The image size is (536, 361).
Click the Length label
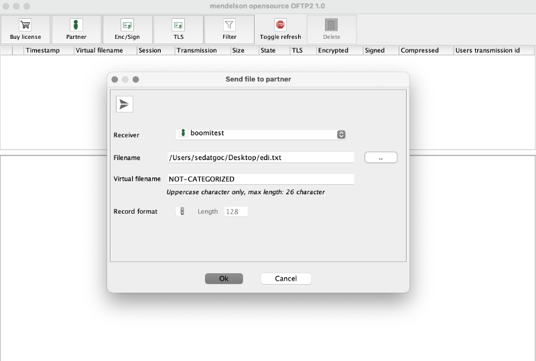point(208,212)
